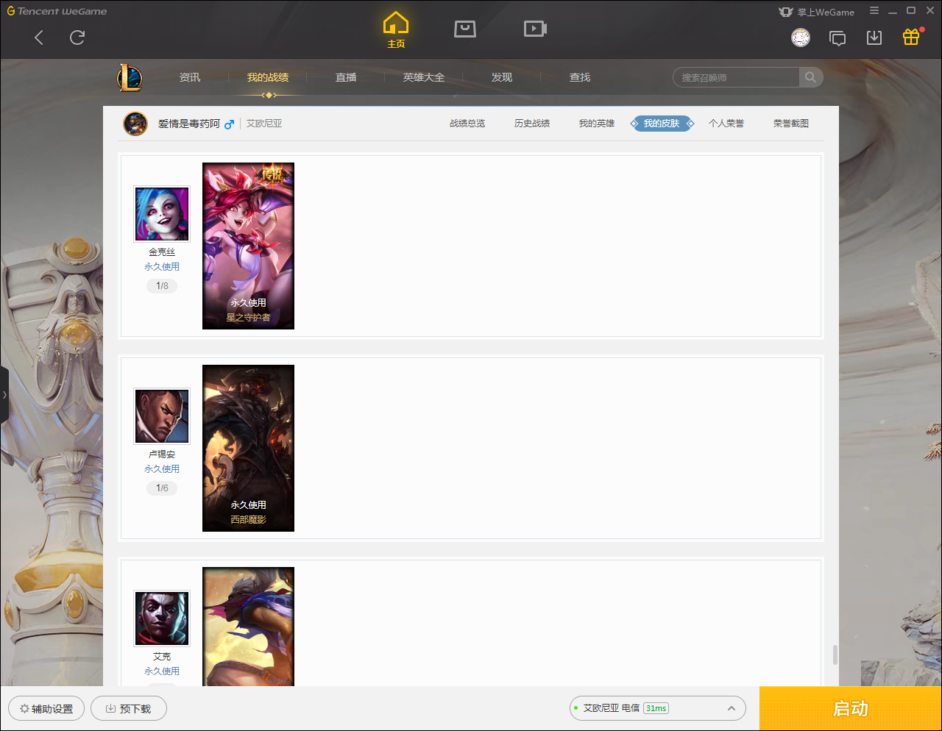The height and width of the screenshot is (731, 942).
Task: Open the video play icon
Action: pyautogui.click(x=535, y=29)
